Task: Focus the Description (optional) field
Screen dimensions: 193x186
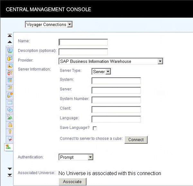Action: [x=83, y=52]
